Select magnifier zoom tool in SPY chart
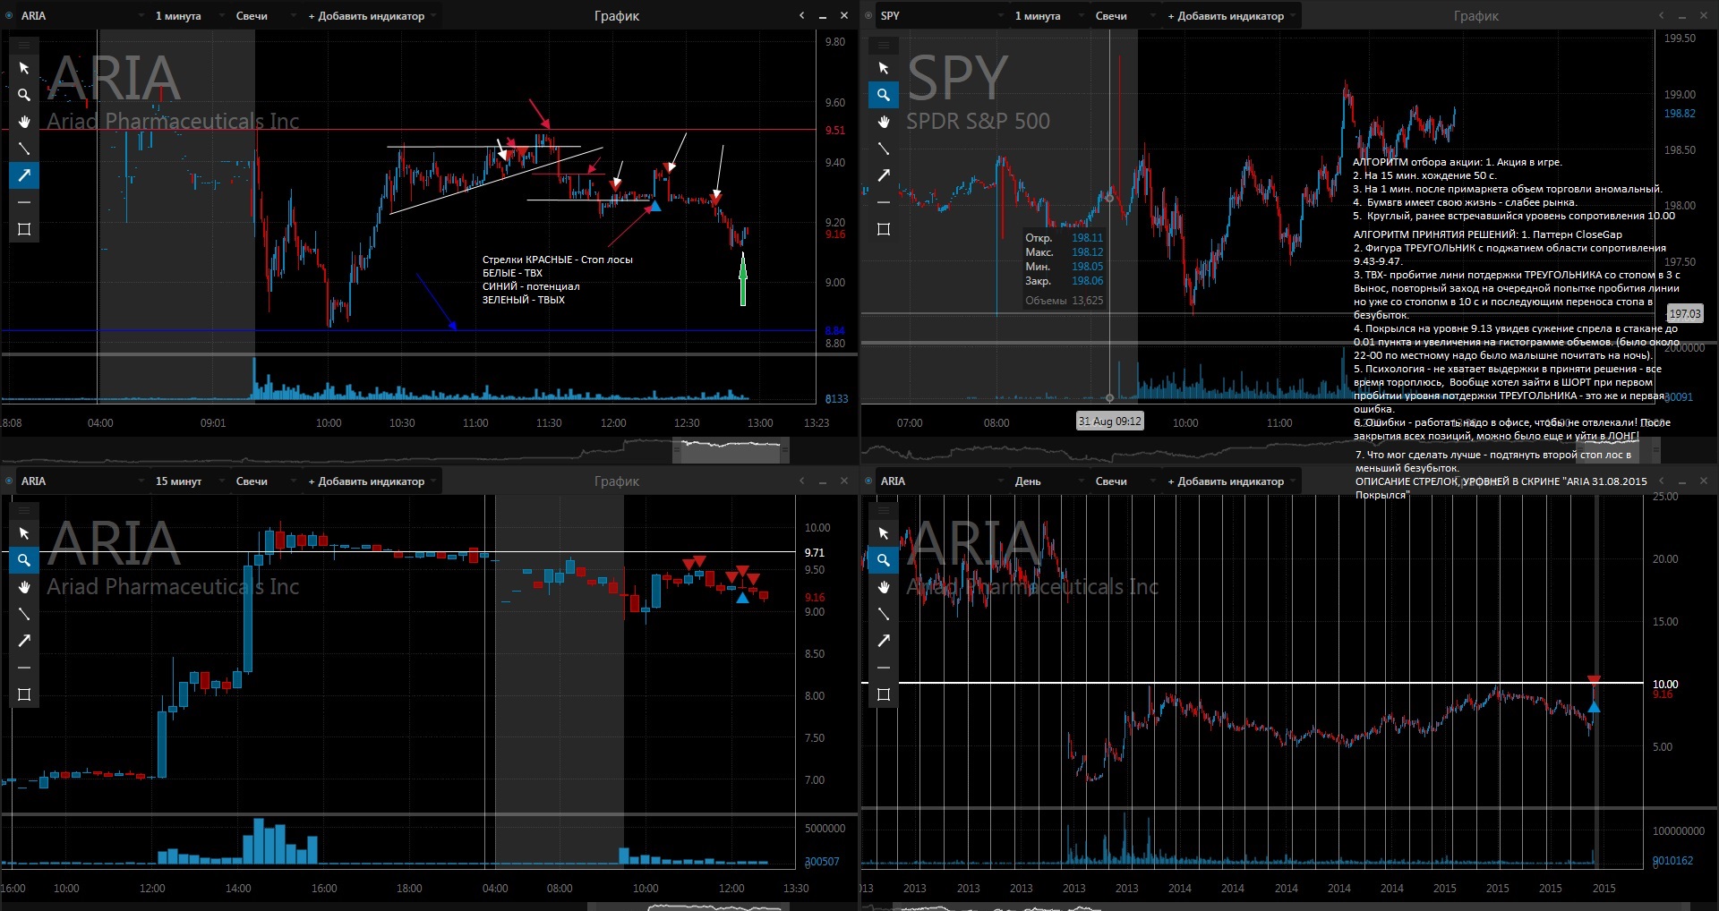1719x911 pixels. pos(884,95)
